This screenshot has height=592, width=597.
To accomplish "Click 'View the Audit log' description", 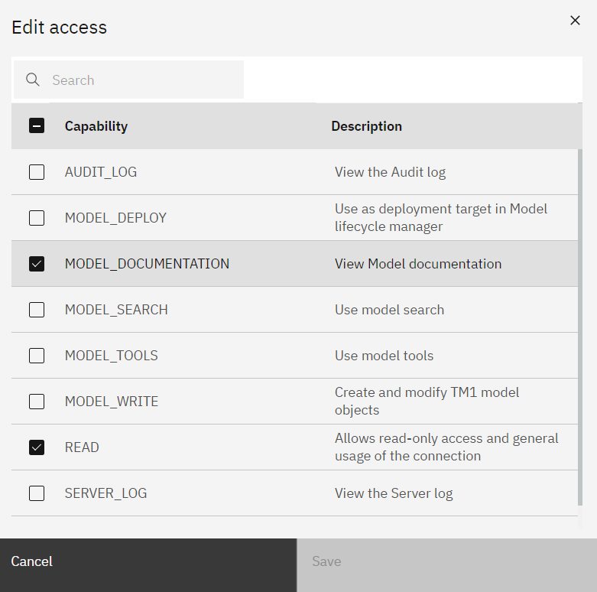I will 390,172.
